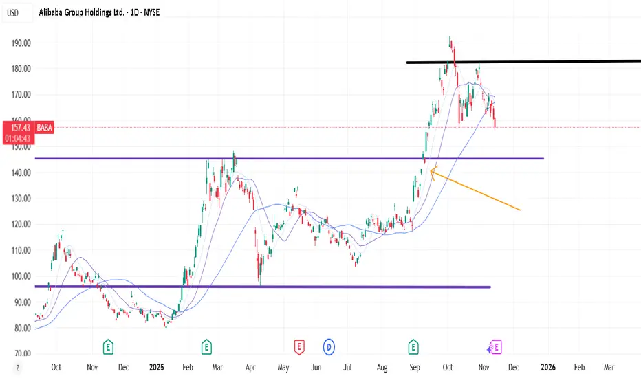Click the Aug label on the time axis

(382, 368)
